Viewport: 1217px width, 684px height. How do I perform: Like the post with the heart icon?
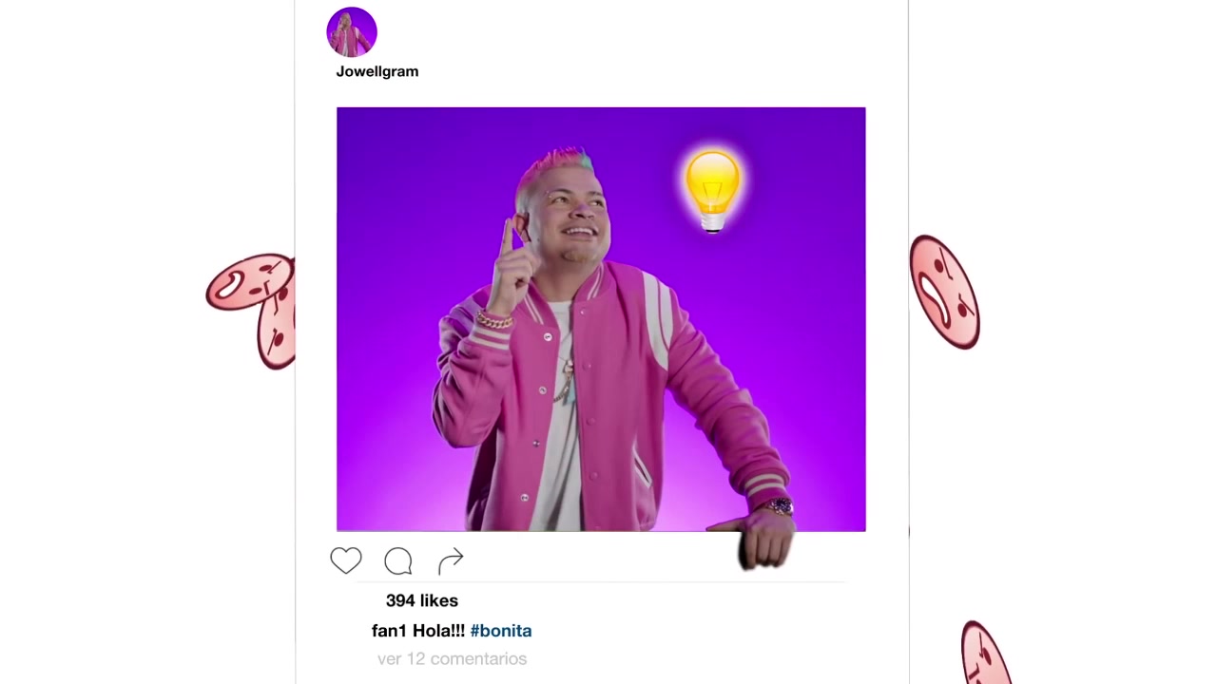click(346, 561)
